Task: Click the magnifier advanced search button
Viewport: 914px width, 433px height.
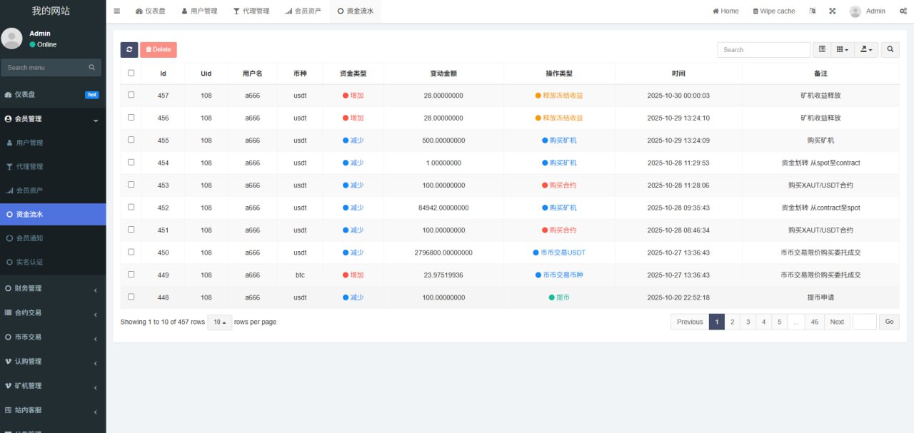Action: [890, 50]
